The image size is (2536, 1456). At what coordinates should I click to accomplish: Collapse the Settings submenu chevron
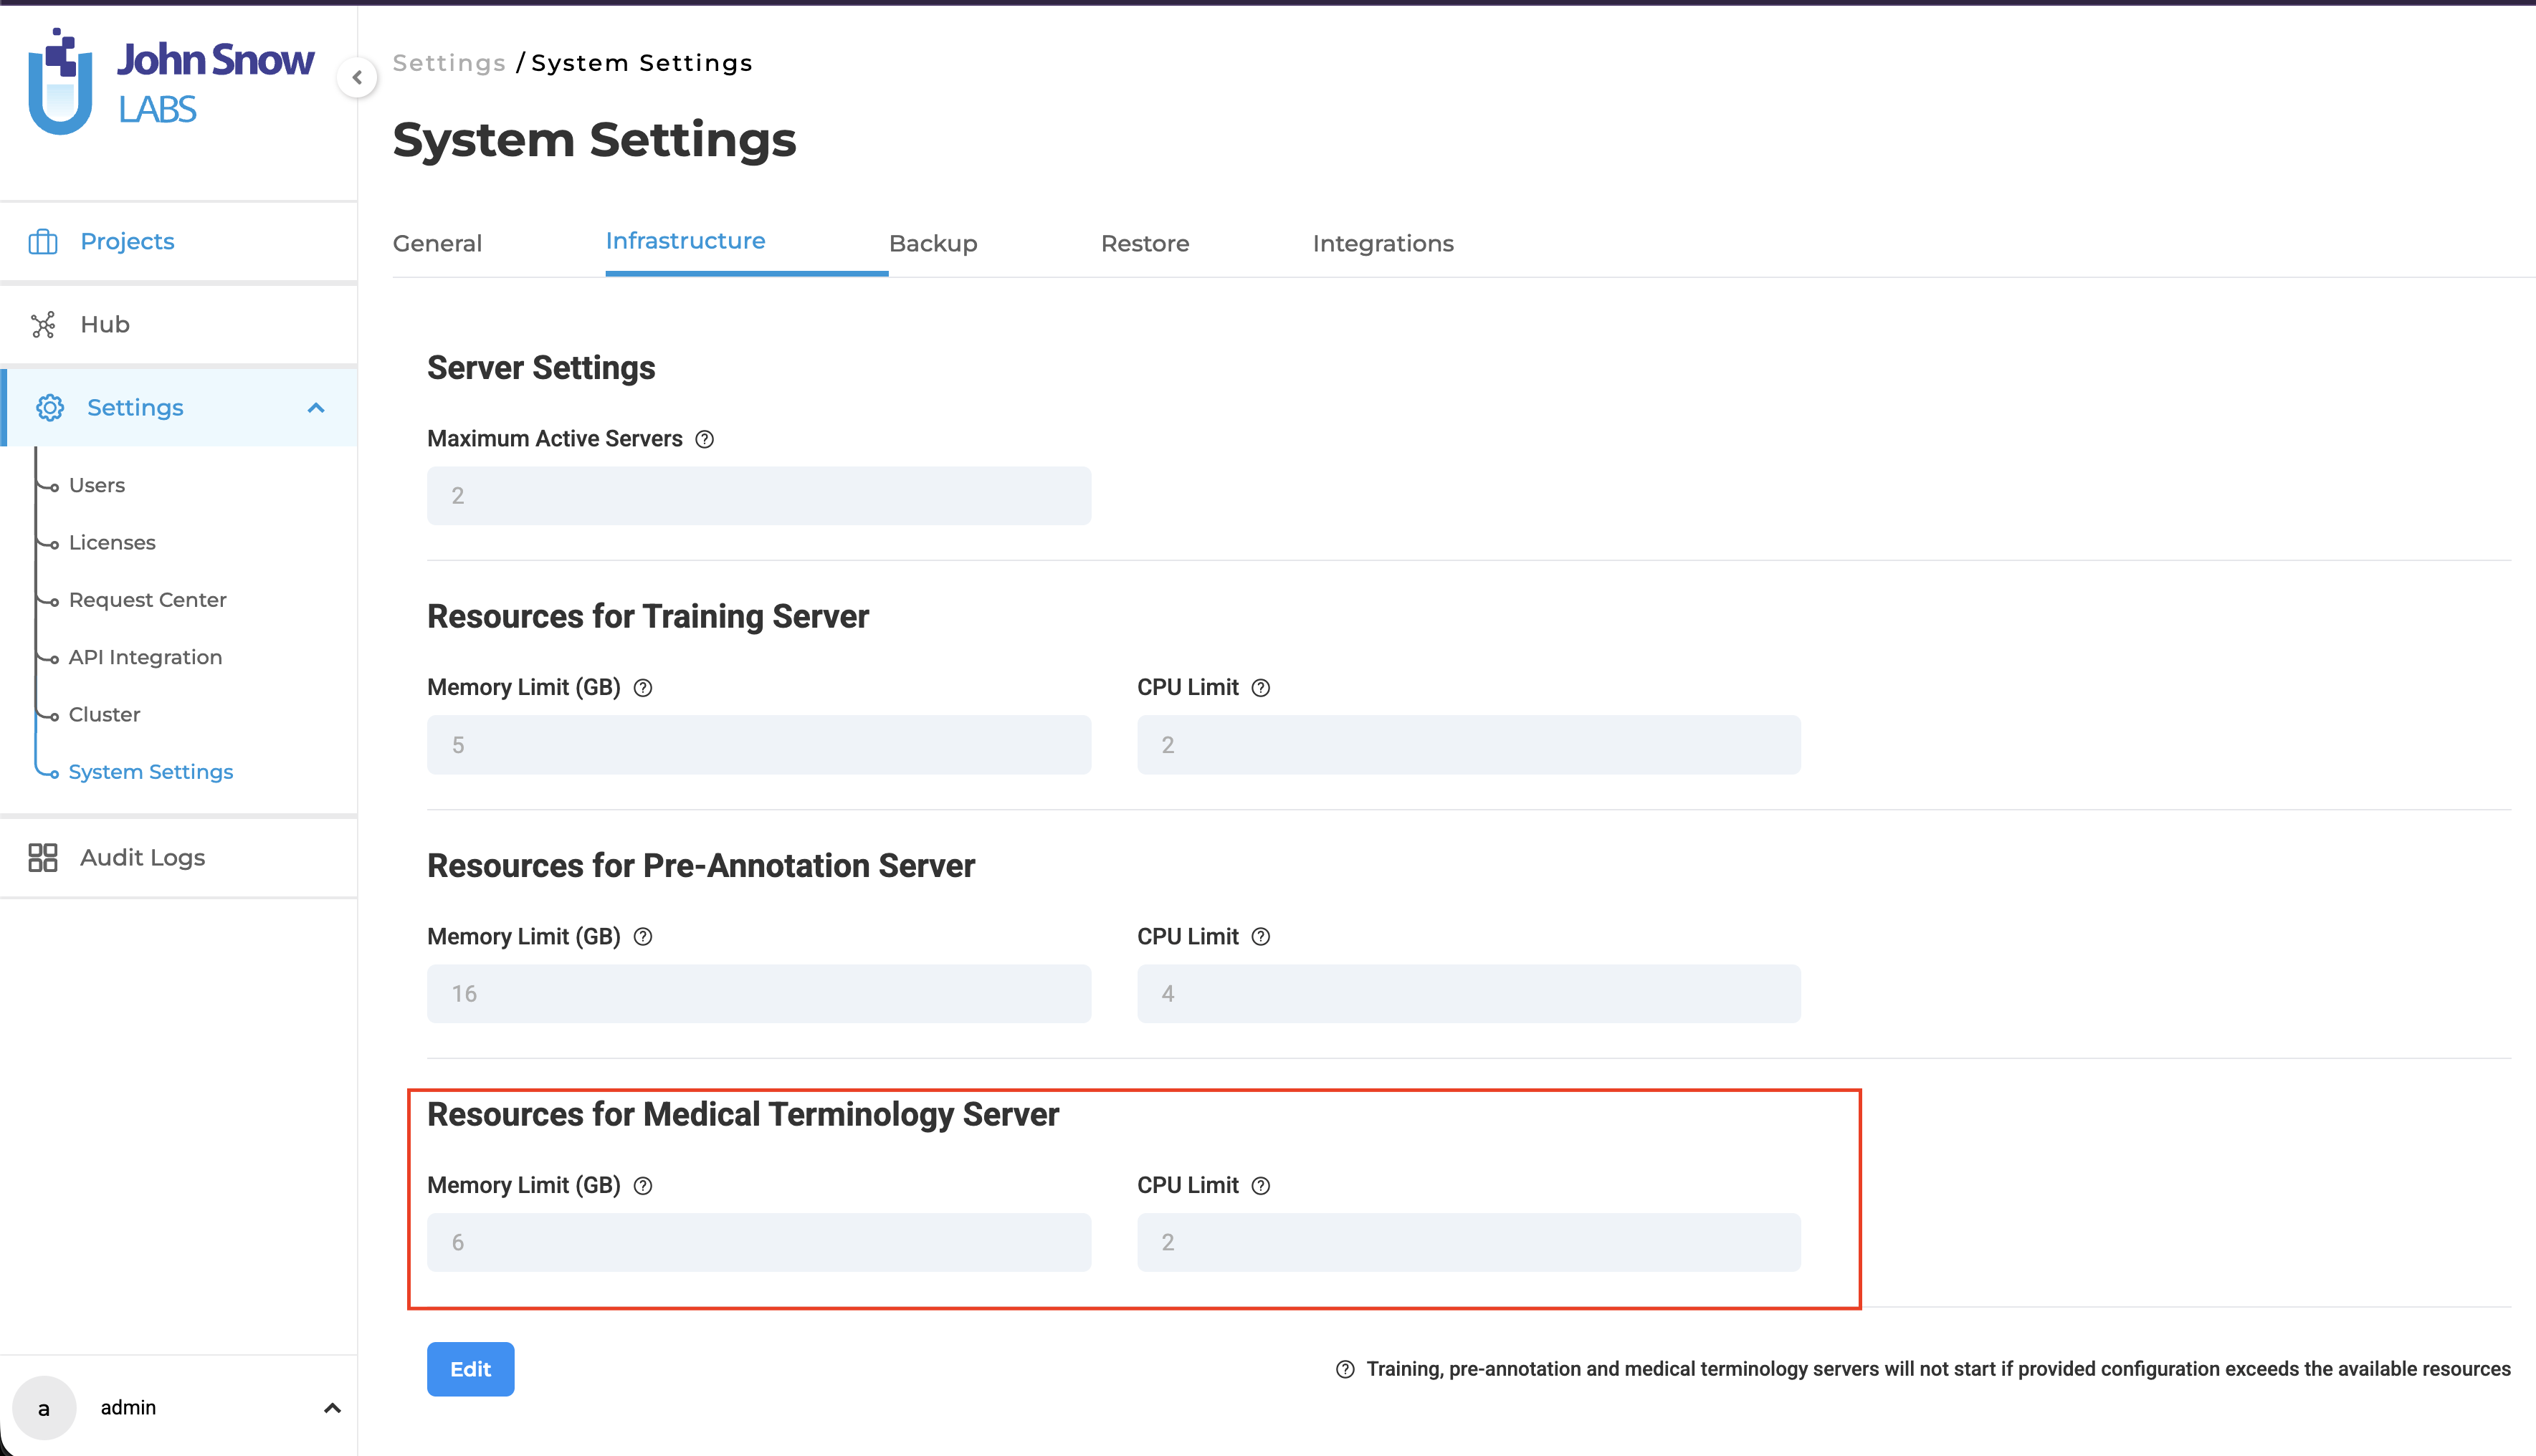(316, 408)
